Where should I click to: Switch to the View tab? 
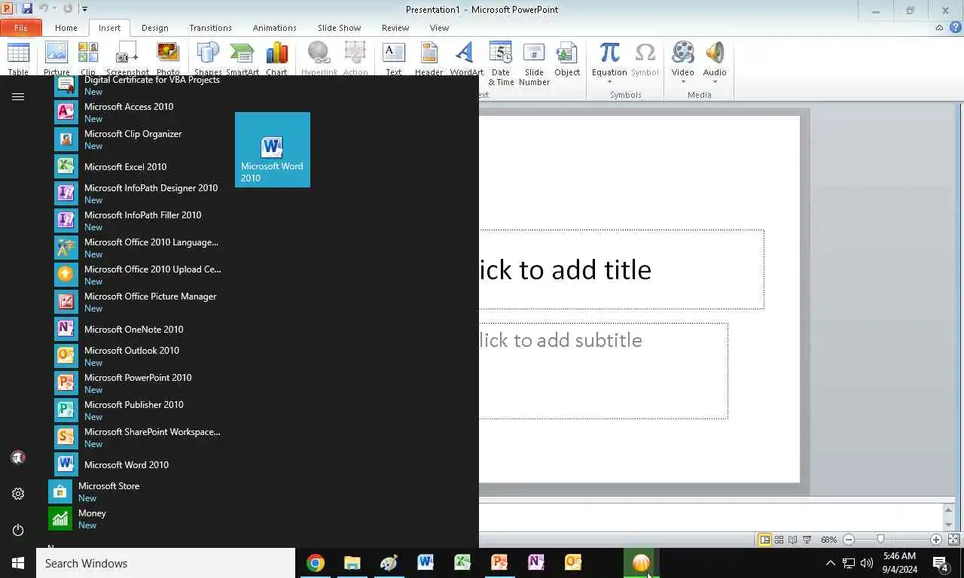tap(439, 28)
